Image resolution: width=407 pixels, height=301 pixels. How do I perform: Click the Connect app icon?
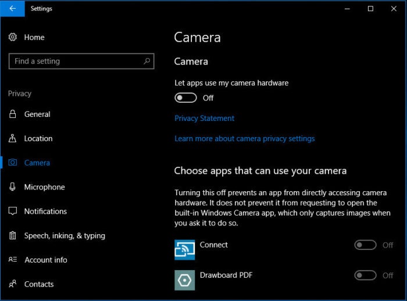tap(184, 250)
